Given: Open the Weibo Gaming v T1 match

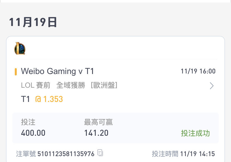Looking at the screenshot, I should (57, 71).
